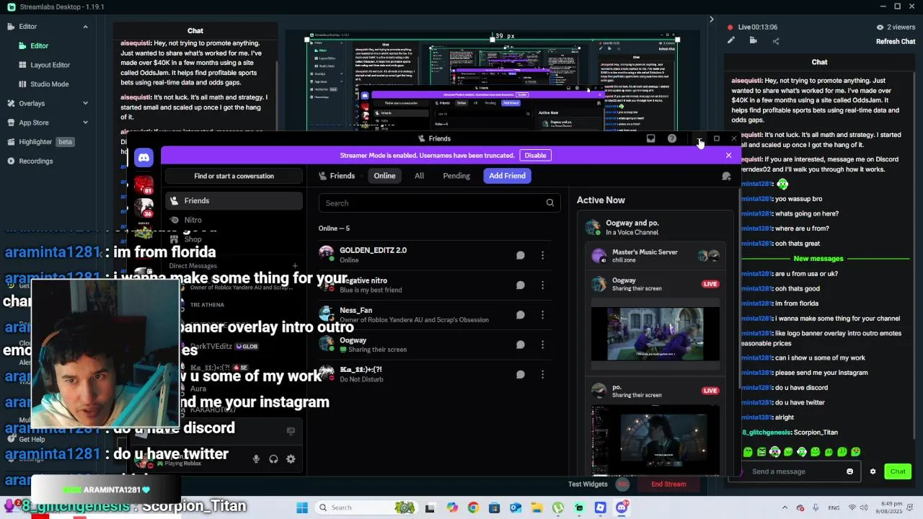Toggle viewer count visibility eye icon
923x519 pixels.
tap(880, 27)
